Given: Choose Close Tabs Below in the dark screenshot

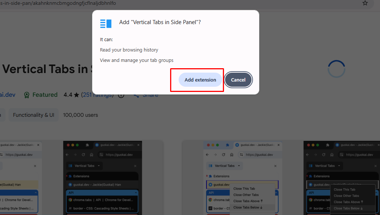Looking at the screenshot, I should [x=349, y=208].
